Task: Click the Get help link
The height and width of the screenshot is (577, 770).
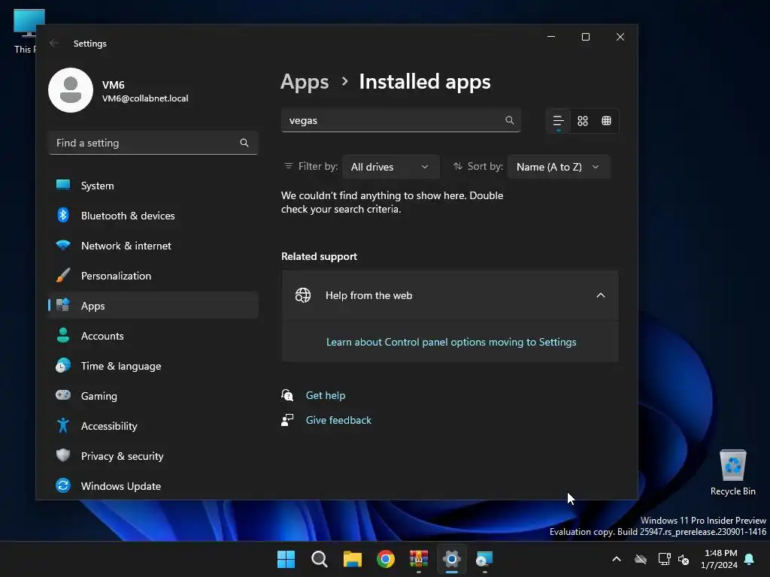Action: coord(326,395)
